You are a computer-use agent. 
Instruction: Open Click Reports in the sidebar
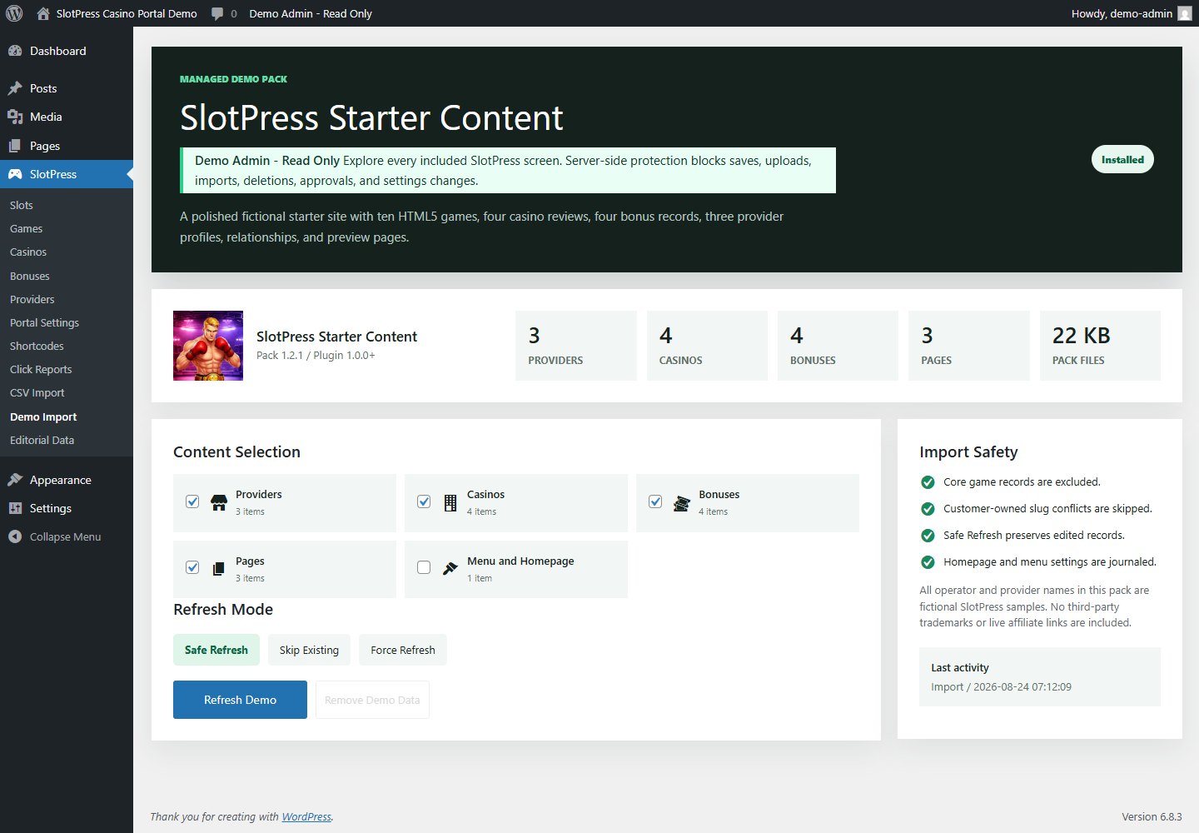[41, 369]
